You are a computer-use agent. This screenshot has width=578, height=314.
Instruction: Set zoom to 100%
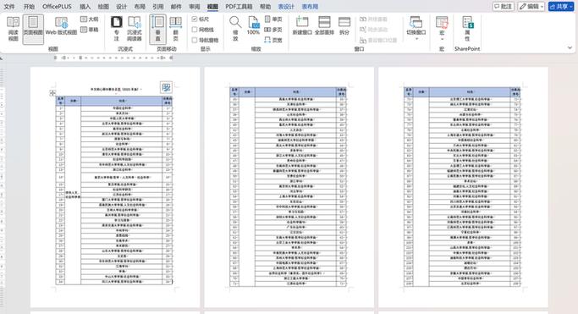point(253,25)
